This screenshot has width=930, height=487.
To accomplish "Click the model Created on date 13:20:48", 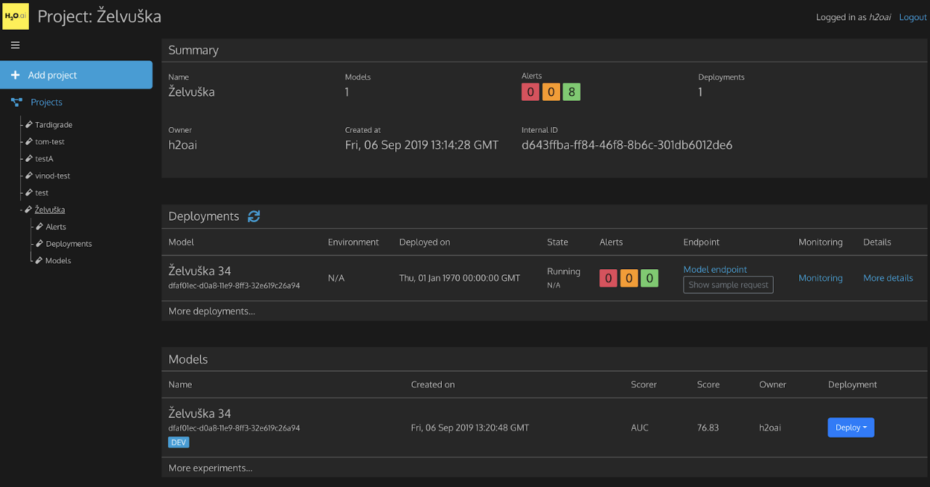I will (x=470, y=427).
